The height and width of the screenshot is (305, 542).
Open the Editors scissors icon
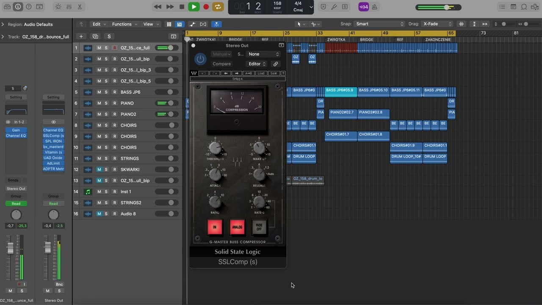tap(79, 7)
